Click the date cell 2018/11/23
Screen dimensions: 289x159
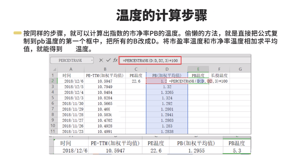click(71, 131)
